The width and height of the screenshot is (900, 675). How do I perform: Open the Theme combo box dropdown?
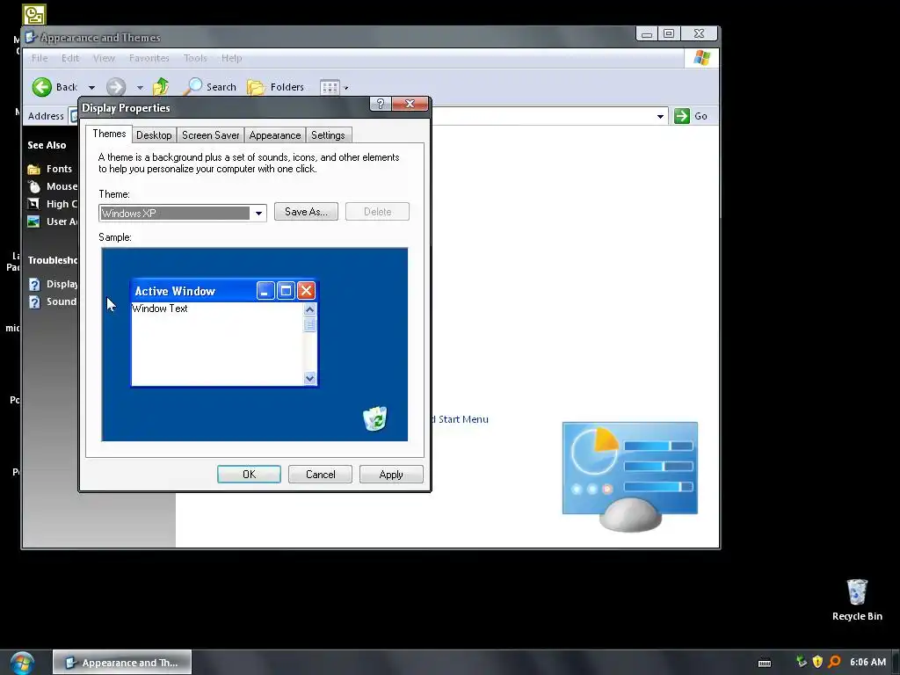pos(259,214)
